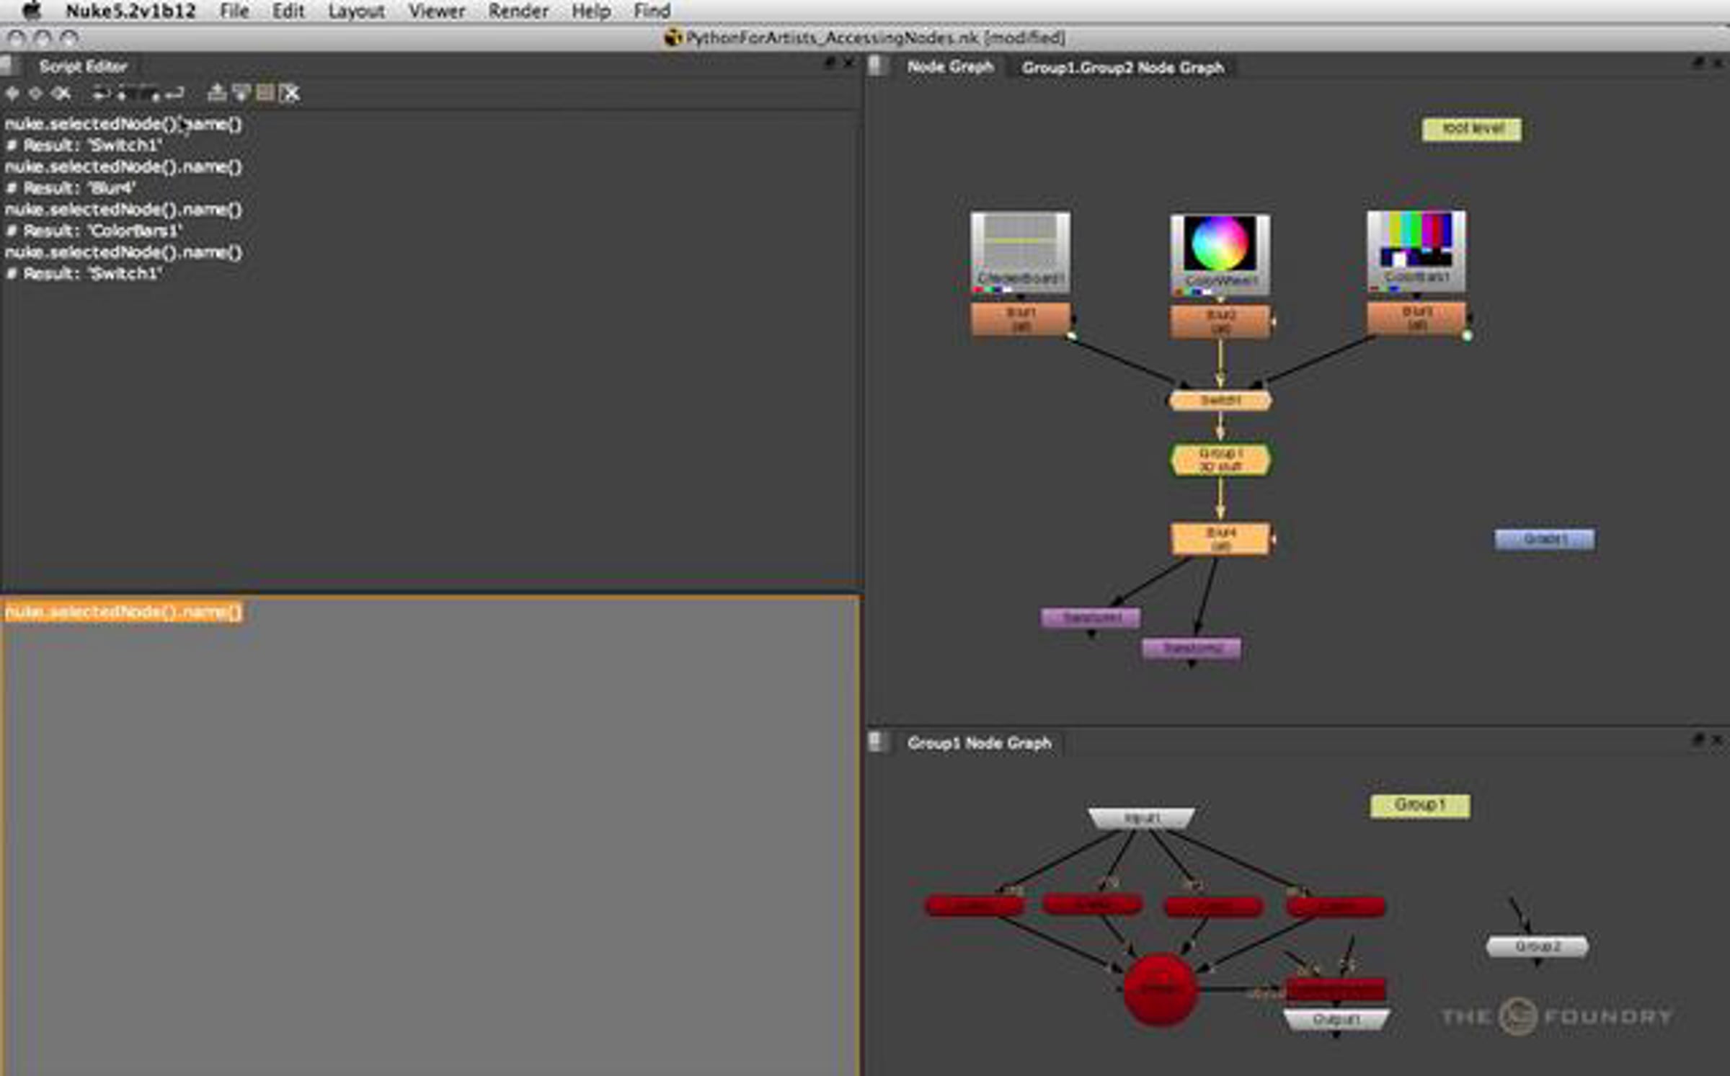Open the Render menu
This screenshot has width=1730, height=1076.
pyautogui.click(x=518, y=11)
